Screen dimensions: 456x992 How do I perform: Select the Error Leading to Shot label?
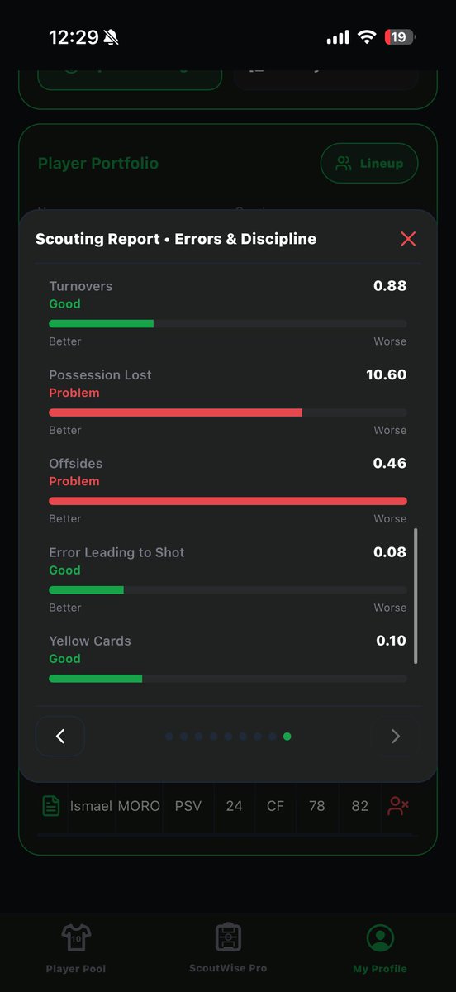pyautogui.click(x=116, y=552)
